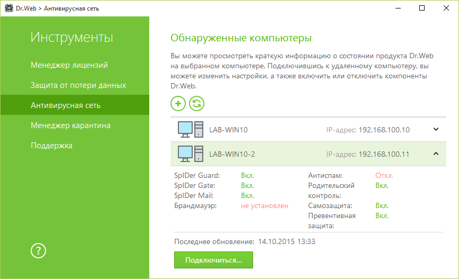Click the SpIDer Guard label

197,175
